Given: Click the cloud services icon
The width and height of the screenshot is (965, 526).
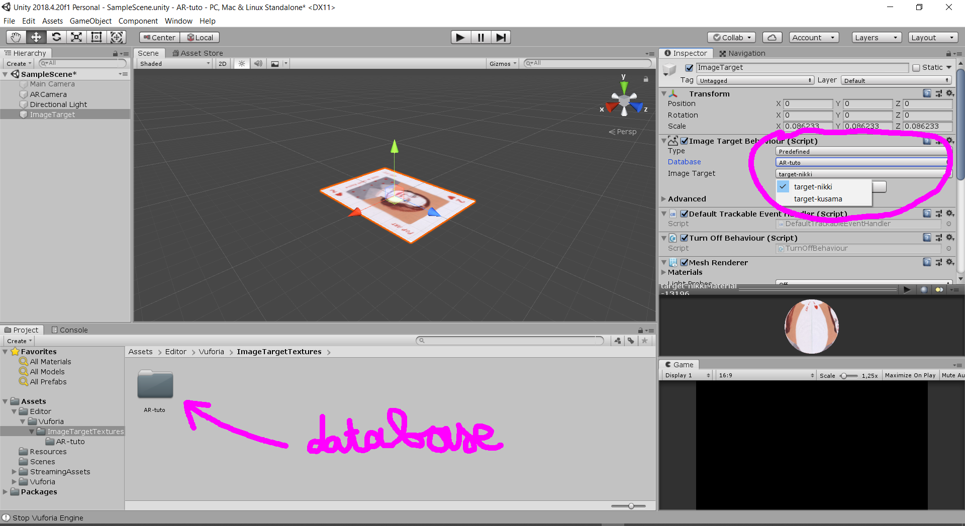Looking at the screenshot, I should point(772,38).
